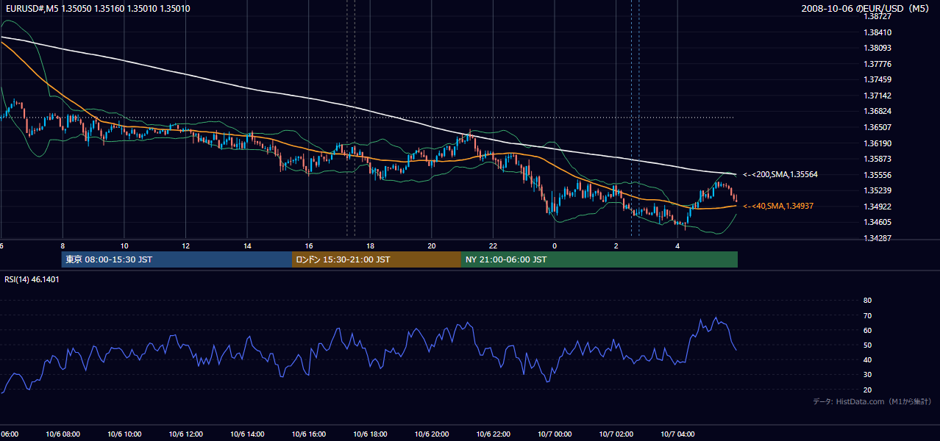Select the ロンドン 15:30-21:00 JST session bar
Viewport: 940px width, 441px height.
tap(377, 259)
